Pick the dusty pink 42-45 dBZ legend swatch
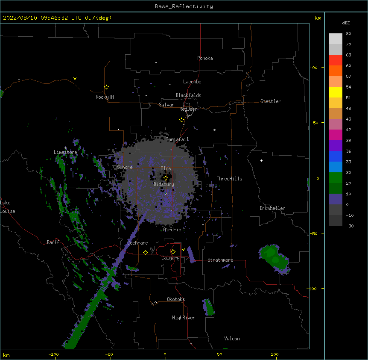 336,124
